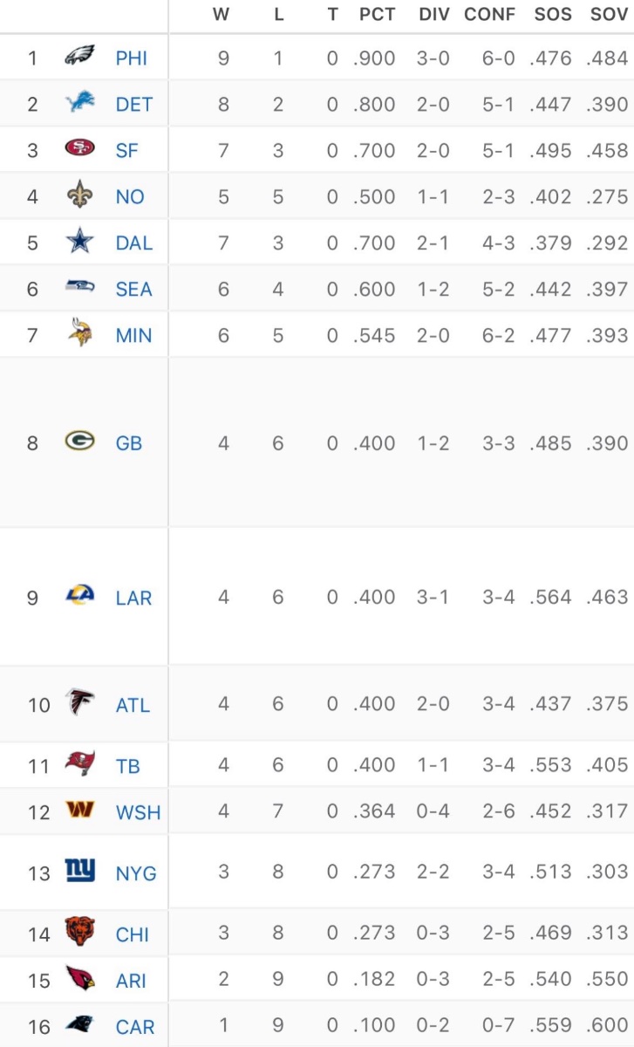The image size is (634, 1047).
Task: Click the San Francisco 49ers logo
Action: coord(79,149)
